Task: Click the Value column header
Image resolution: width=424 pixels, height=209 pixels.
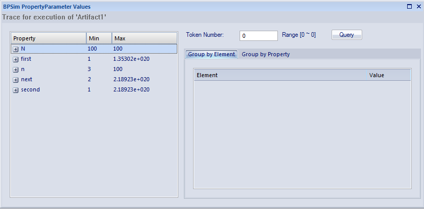Action: point(376,75)
